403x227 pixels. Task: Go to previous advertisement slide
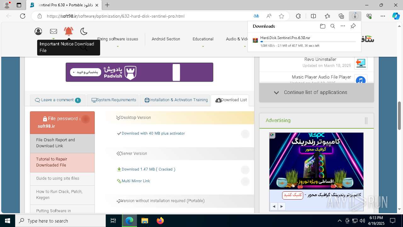tap(274, 207)
